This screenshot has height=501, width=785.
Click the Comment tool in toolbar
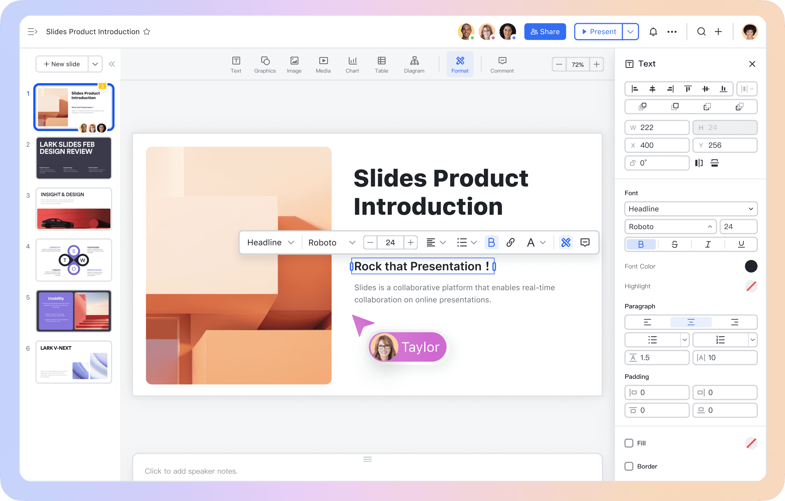(502, 63)
